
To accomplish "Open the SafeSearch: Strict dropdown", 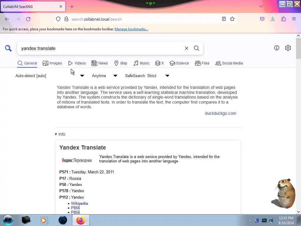I will tap(147, 76).
